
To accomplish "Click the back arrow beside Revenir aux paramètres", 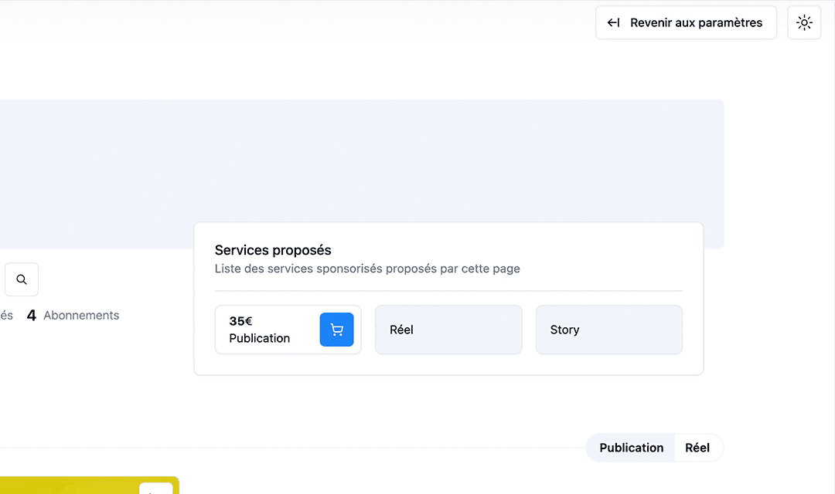I will 613,22.
